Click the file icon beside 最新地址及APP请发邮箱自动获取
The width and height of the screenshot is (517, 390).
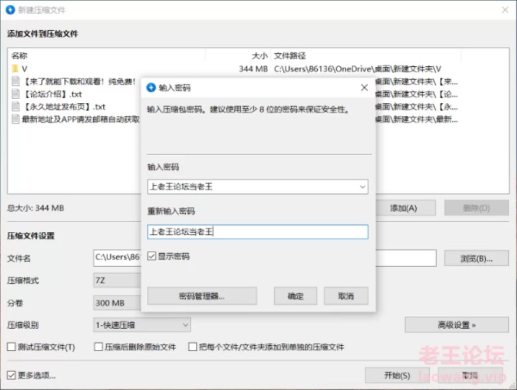click(15, 119)
